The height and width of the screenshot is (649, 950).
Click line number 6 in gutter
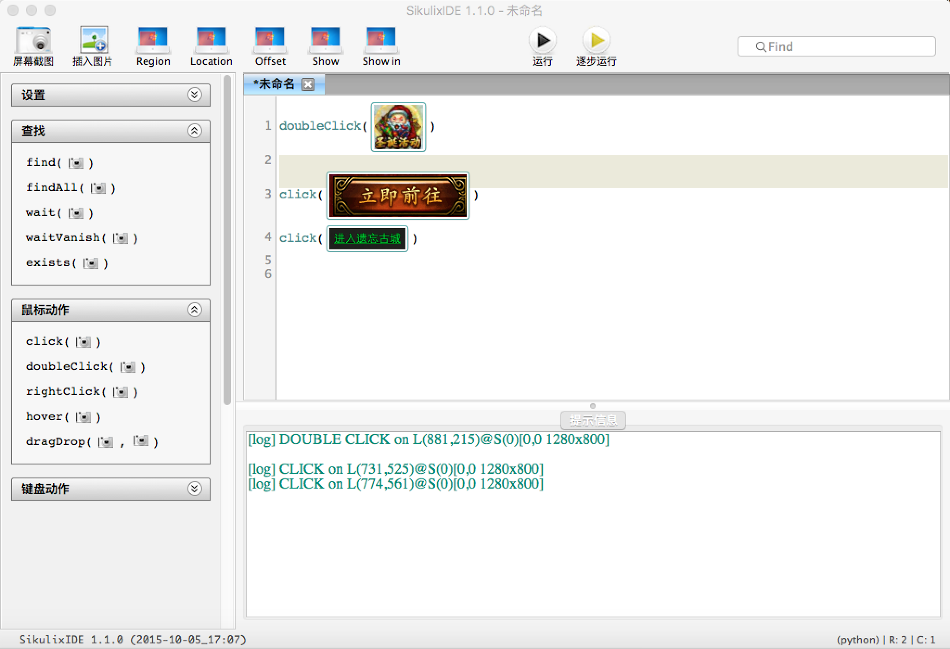pyautogui.click(x=268, y=274)
